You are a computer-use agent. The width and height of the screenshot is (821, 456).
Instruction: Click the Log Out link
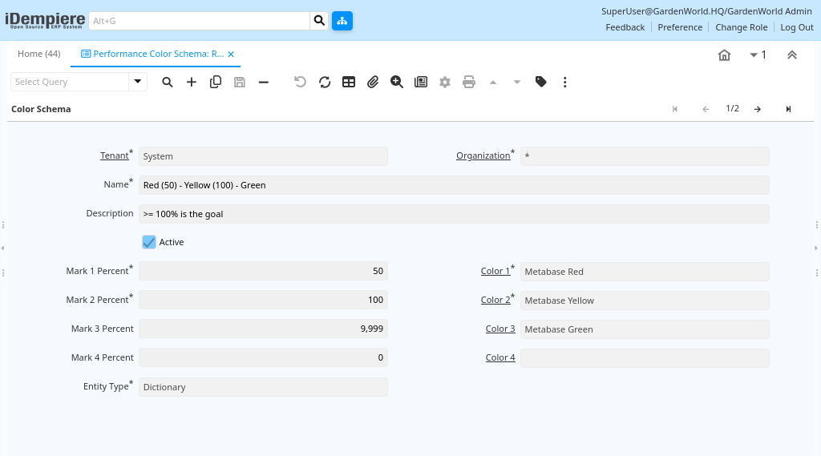point(796,27)
